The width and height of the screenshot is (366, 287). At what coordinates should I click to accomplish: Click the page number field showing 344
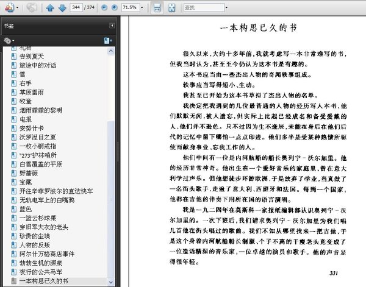tap(76, 7)
